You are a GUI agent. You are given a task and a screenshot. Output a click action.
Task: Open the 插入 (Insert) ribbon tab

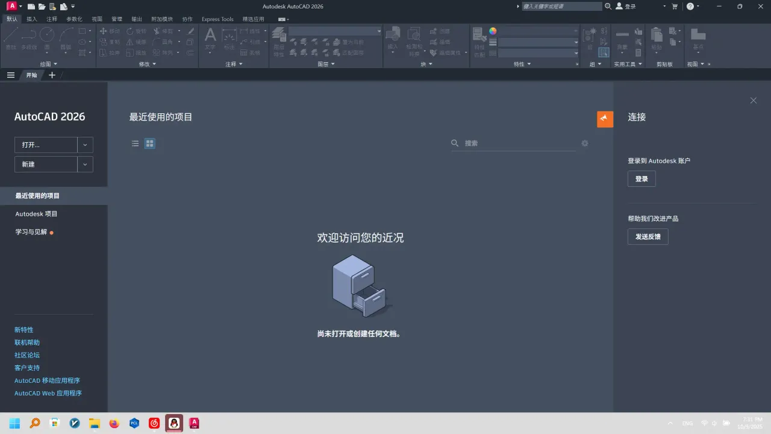pos(32,19)
